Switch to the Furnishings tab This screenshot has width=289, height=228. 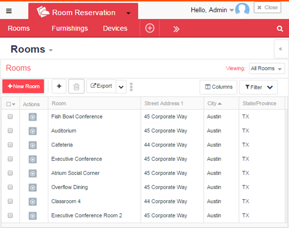[70, 28]
